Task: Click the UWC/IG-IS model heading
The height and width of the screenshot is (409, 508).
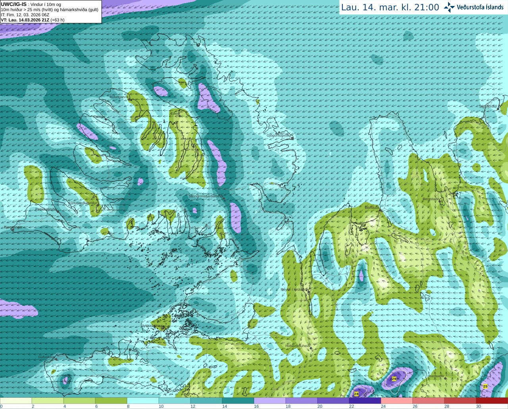Action: coord(13,4)
